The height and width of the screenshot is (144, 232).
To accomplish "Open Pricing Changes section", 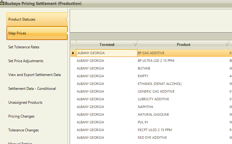I will tap(21, 116).
